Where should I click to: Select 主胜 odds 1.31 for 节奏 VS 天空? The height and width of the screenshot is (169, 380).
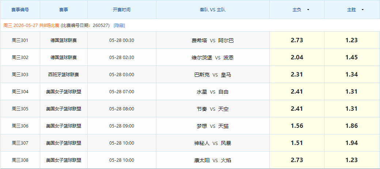(x=352, y=109)
